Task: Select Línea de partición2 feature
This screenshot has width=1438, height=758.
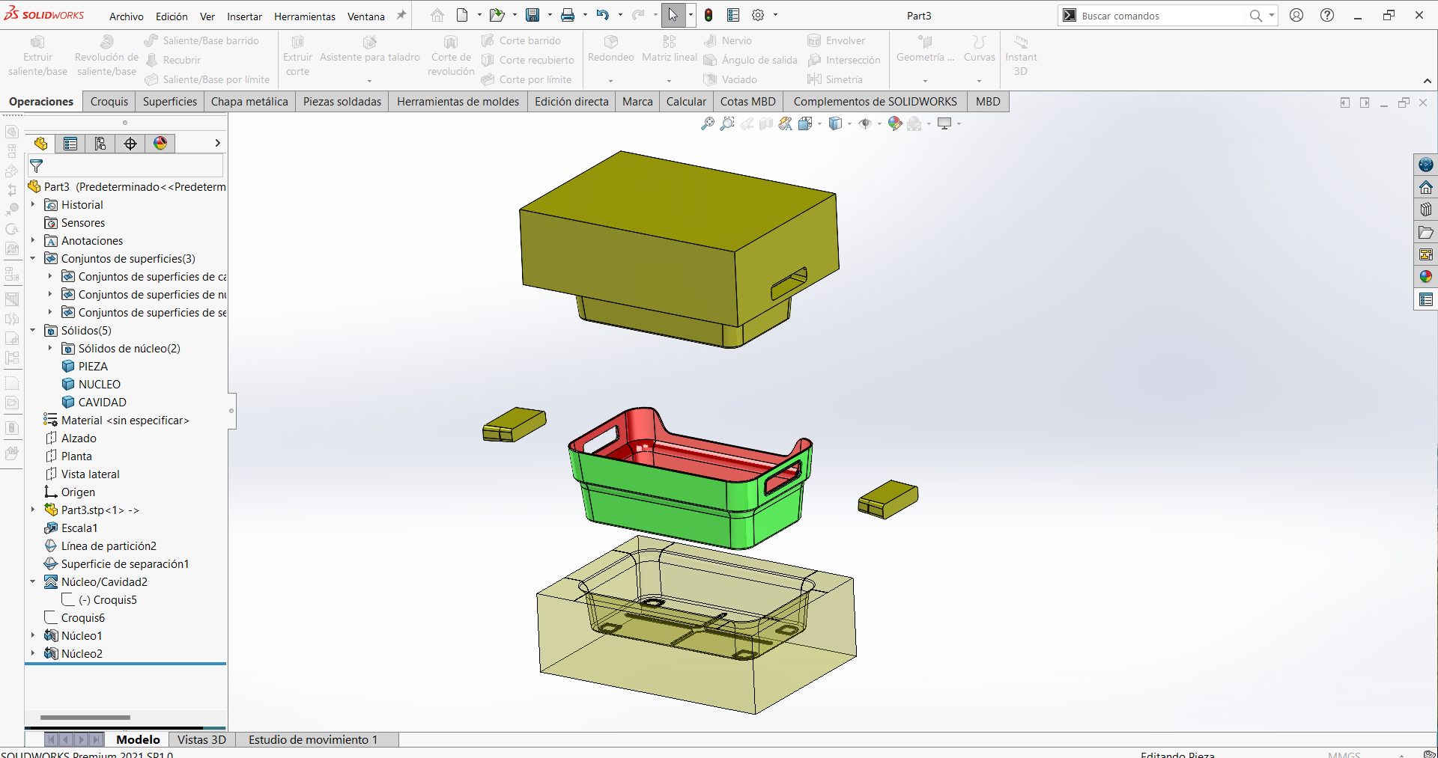Action: point(109,546)
